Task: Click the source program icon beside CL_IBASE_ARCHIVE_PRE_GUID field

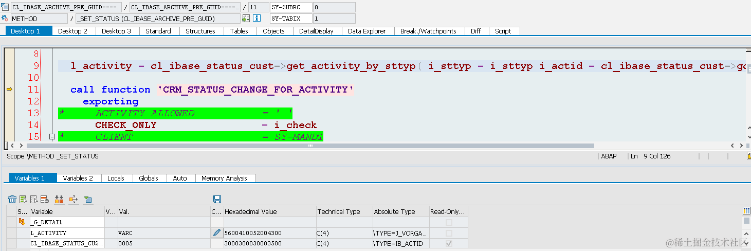Action: click(x=5, y=7)
